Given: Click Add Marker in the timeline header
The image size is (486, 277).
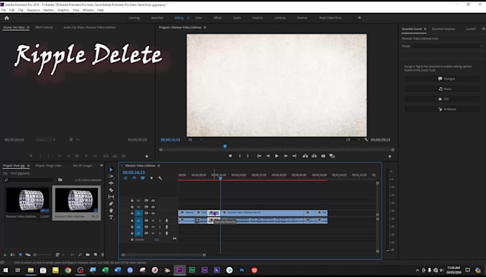Looking at the screenshot, I should click(x=152, y=178).
